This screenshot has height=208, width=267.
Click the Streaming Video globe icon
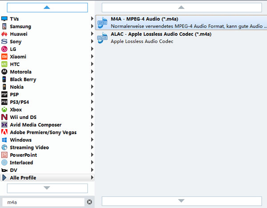(4, 147)
